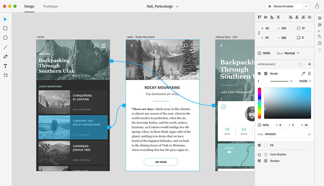Image resolution: width=324 pixels, height=186 pixels.
Task: Add a new appearance property
Action: click(x=309, y=64)
